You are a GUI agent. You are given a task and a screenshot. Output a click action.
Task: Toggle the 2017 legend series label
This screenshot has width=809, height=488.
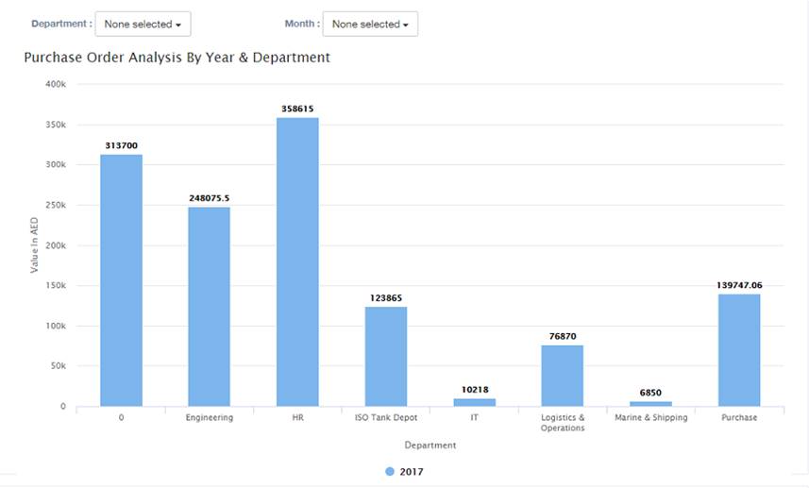(413, 471)
